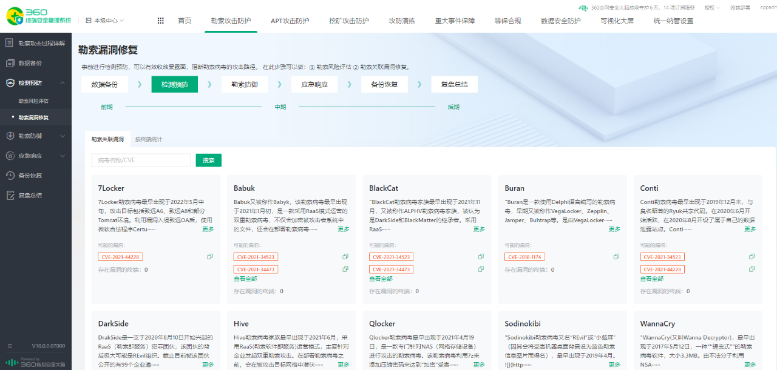777x370 pixels.
Task: Open 勒索风险评估 sidebar item
Action: click(x=33, y=101)
